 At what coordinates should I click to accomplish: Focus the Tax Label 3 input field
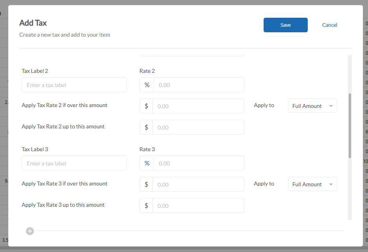point(74,163)
